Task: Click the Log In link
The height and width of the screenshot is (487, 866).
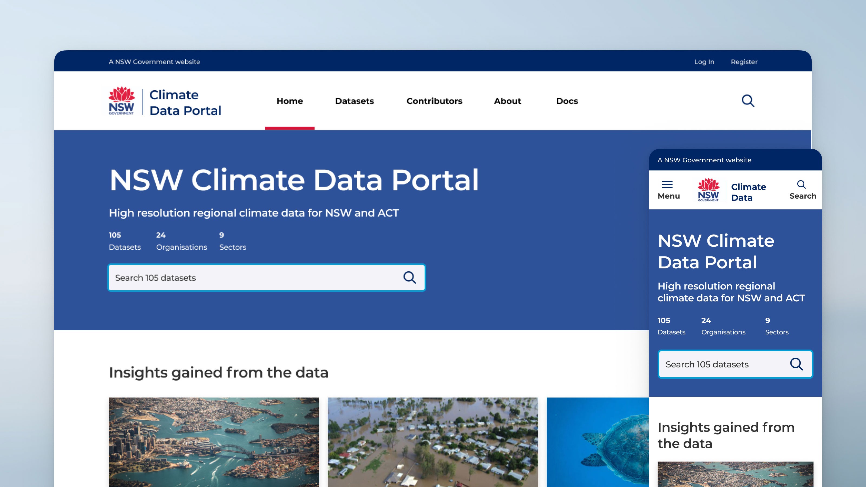Action: pos(704,62)
